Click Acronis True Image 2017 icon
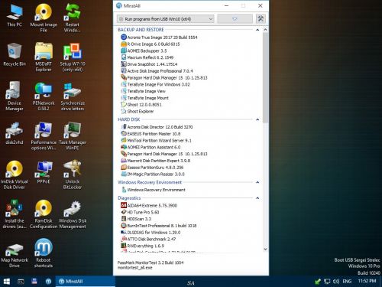The image size is (382, 287). pyautogui.click(x=124, y=38)
